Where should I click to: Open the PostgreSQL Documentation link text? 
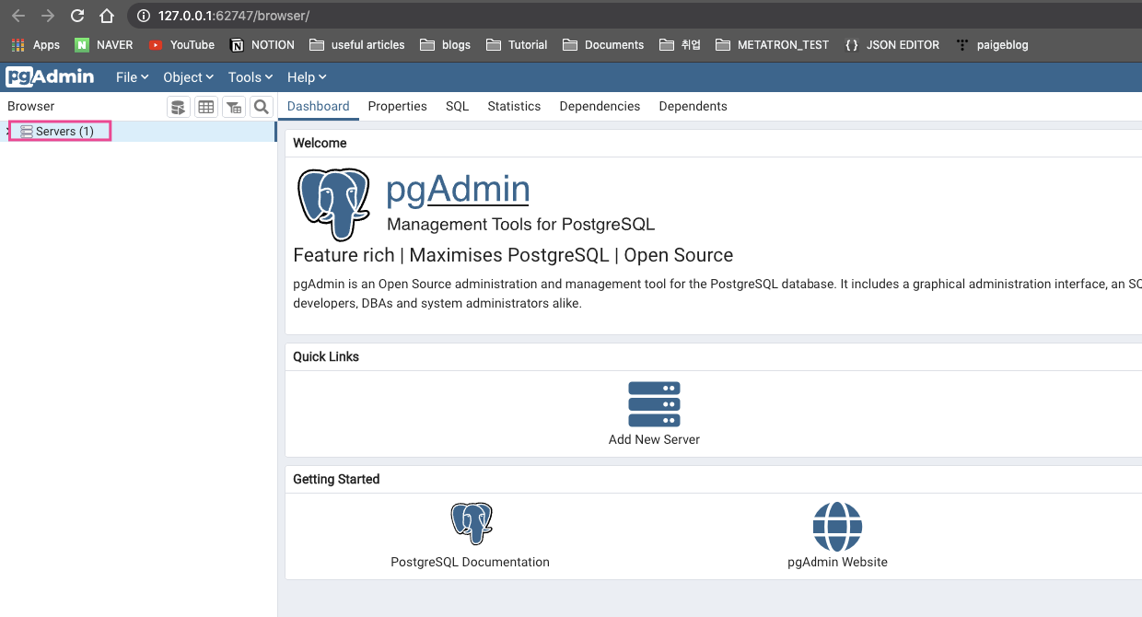coord(471,562)
